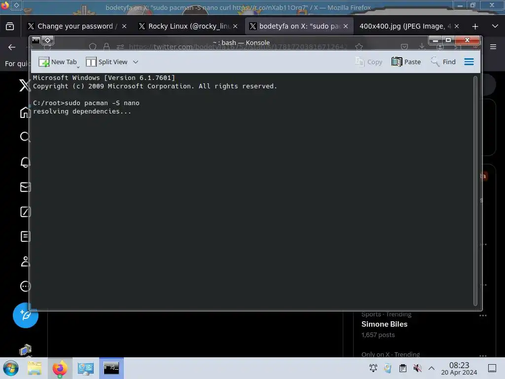The image size is (505, 379).
Task: Switch to Change your password tab
Action: coord(72,26)
